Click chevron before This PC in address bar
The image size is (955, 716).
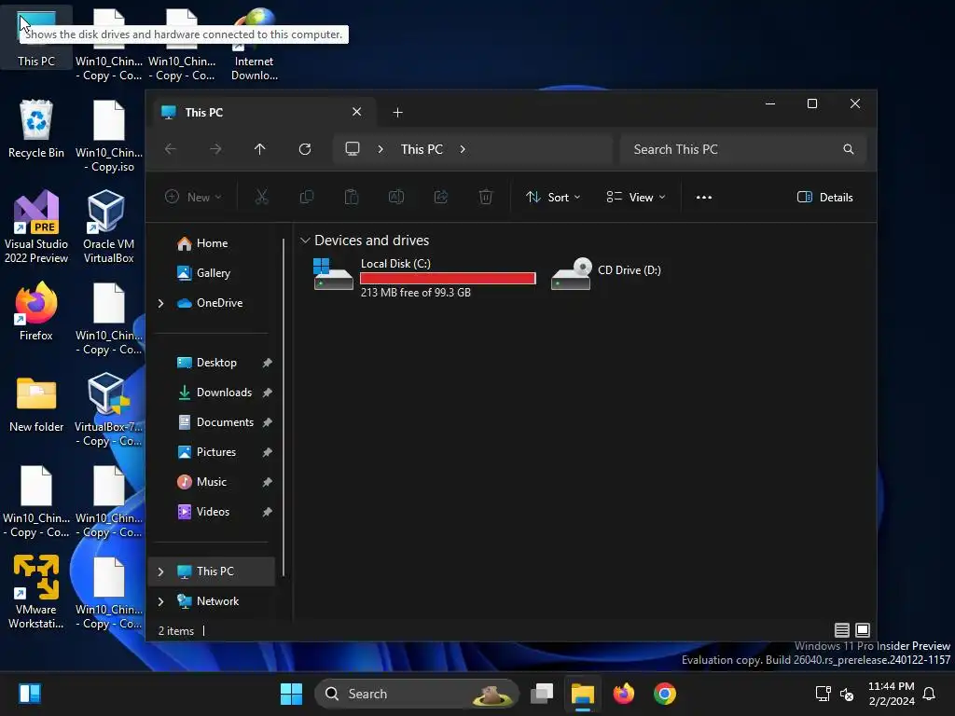coord(381,149)
